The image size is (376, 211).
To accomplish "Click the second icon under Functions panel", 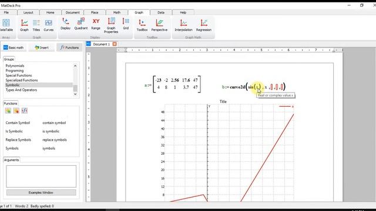I will coord(16,111).
